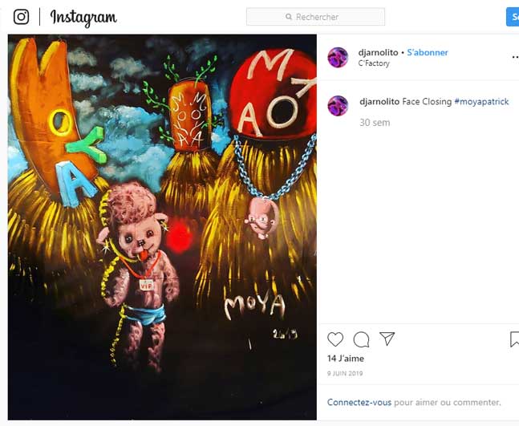Click the Instagram camera logo icon
Screen dimensions: 519x426
pos(21,17)
